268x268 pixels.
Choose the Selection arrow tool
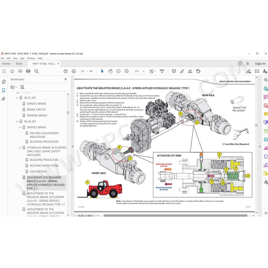102,71
